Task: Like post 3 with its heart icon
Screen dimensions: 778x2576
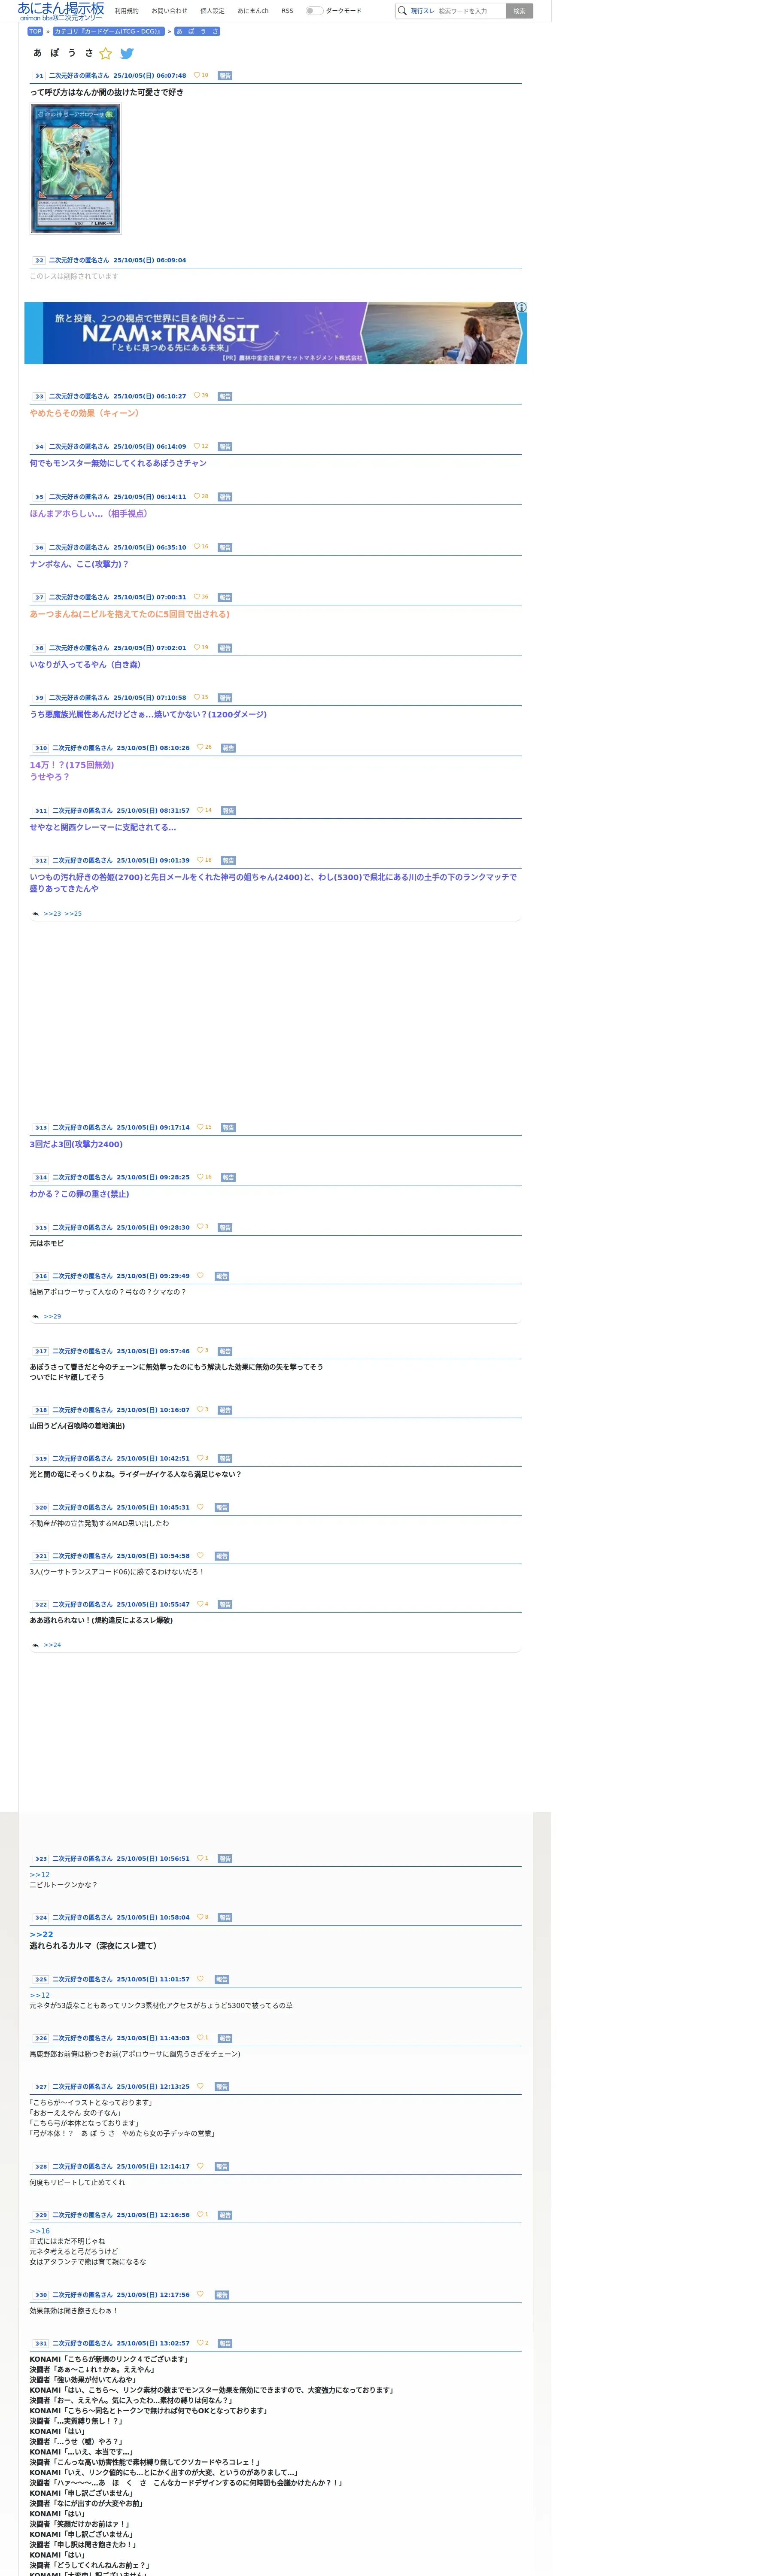Action: tap(197, 396)
